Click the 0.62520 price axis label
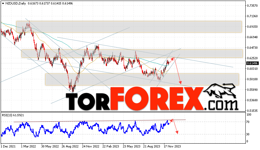 coord(252,58)
